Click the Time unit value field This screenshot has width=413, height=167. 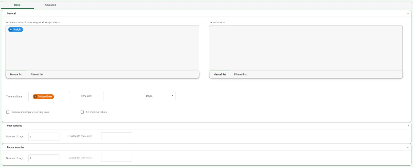pyautogui.click(x=118, y=96)
